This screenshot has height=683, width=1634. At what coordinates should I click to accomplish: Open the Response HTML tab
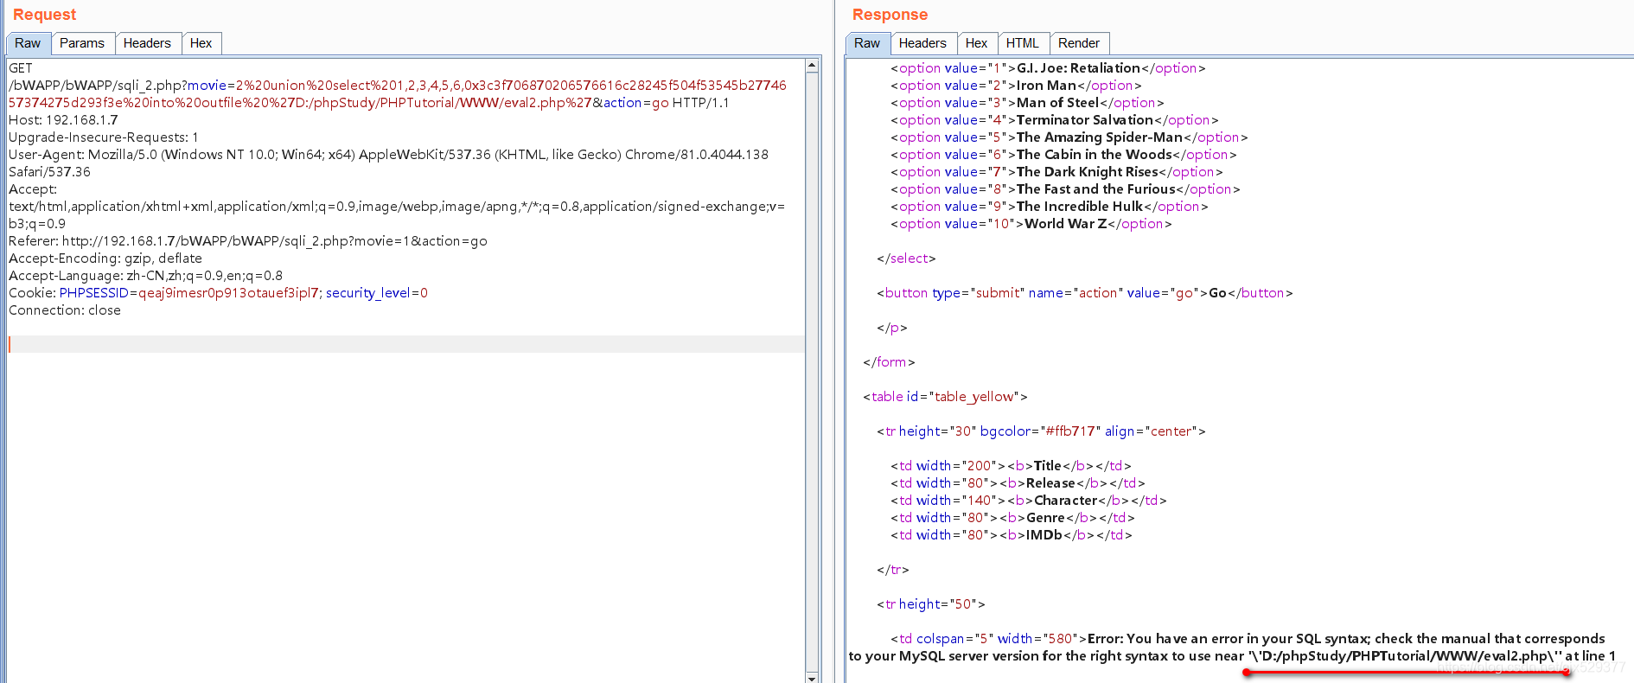tap(1023, 43)
